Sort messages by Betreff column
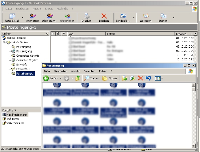Viewport: 200px width, 152px height. (140, 34)
